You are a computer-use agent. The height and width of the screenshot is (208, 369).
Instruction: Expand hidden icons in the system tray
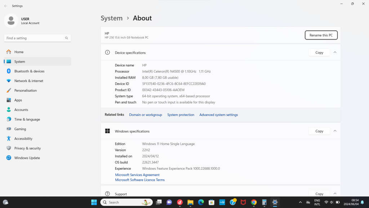click(300, 202)
